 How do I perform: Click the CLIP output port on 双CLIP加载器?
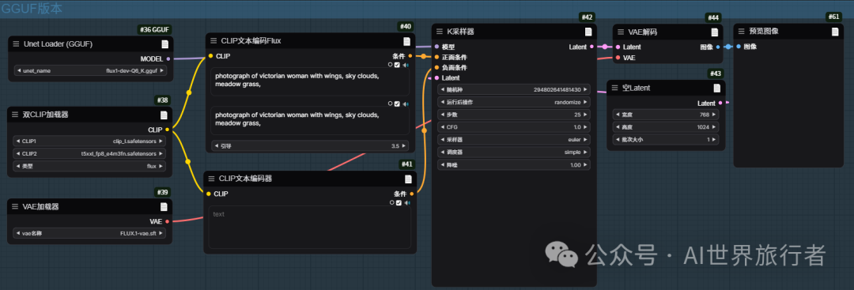point(167,130)
